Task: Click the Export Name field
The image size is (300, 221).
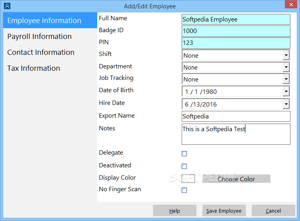Action: pos(236,116)
